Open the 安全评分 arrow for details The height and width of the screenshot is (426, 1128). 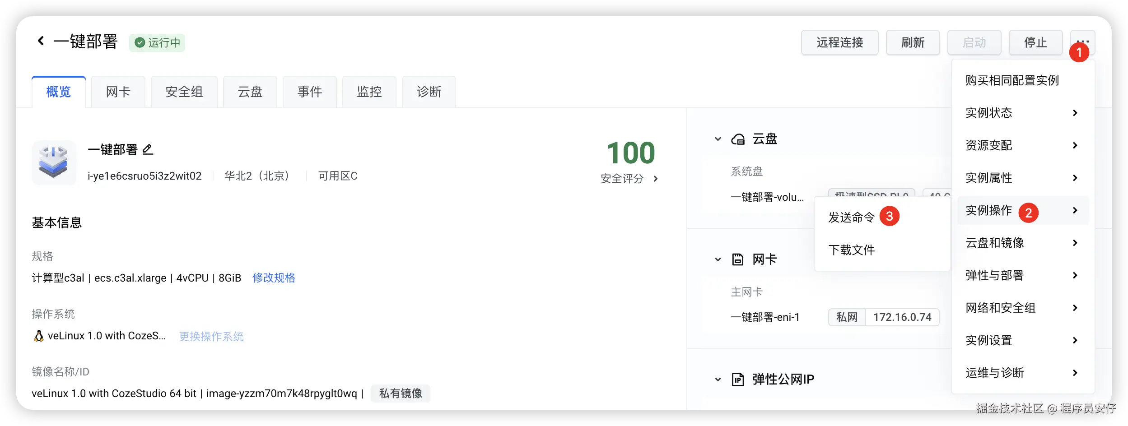tap(656, 179)
